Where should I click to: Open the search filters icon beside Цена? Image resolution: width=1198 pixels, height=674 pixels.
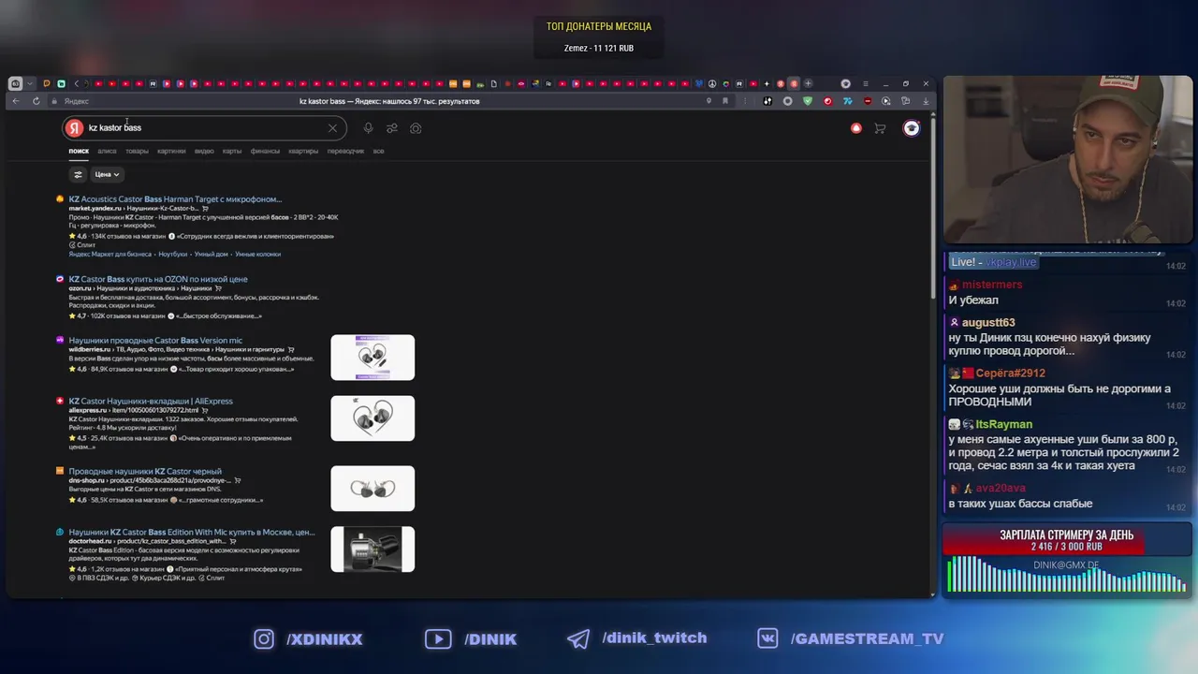(78, 174)
